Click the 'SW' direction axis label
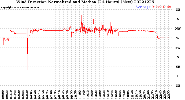Viewport: 185px width, 100px height. click(x=178, y=48)
